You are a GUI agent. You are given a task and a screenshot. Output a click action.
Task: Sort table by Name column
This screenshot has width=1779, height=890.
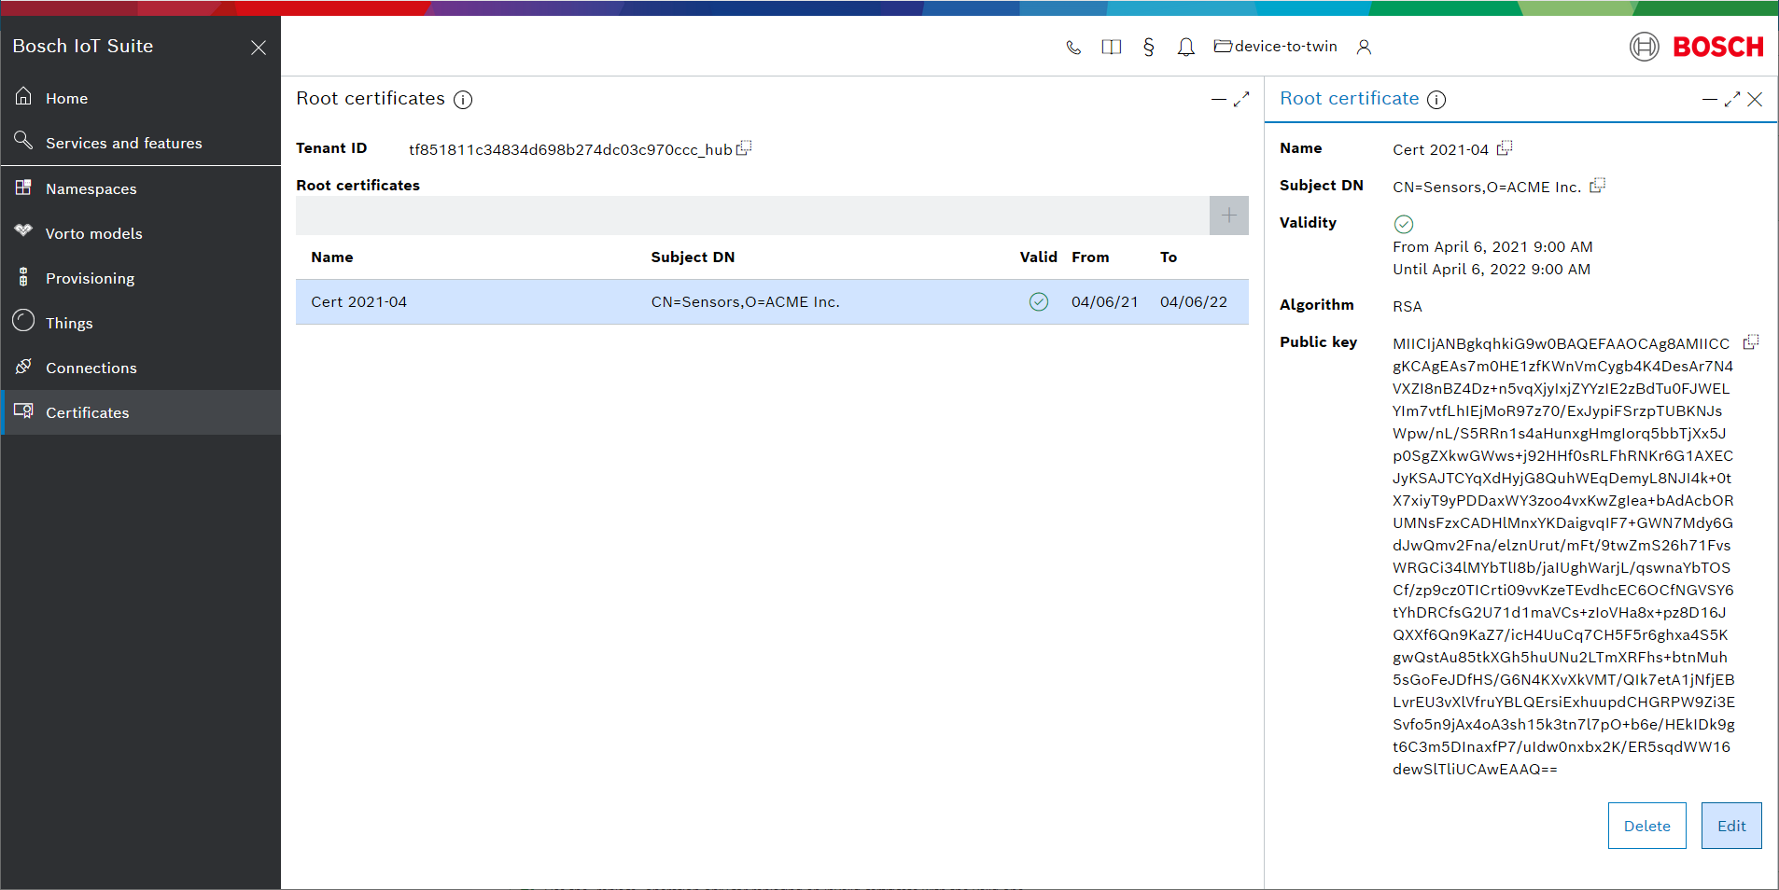(332, 257)
